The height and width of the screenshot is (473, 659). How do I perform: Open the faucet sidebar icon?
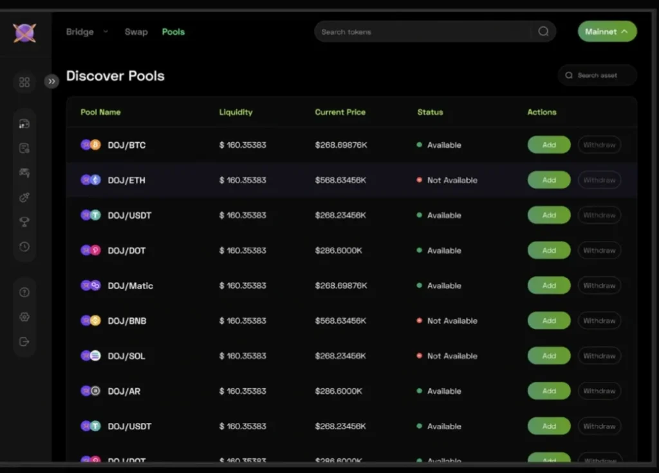pos(24,172)
